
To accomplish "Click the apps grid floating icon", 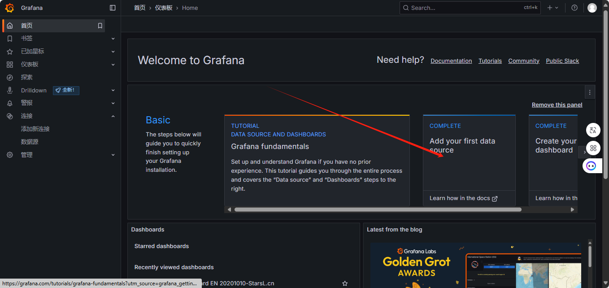I will [593, 148].
